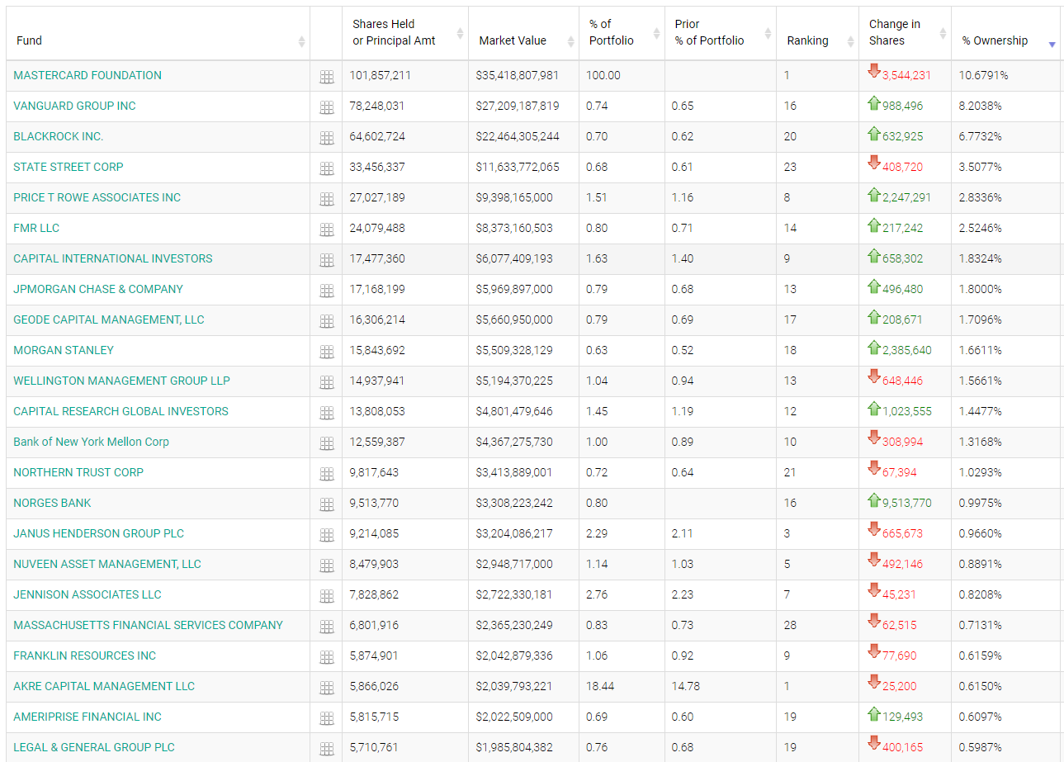This screenshot has width=1064, height=762.
Task: Open NORTHERN TRUST CORP fund link
Action: [x=78, y=472]
